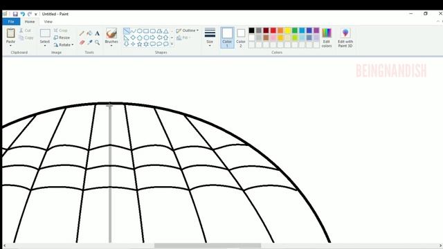
Task: Select the Eraser tool
Action: point(82,42)
